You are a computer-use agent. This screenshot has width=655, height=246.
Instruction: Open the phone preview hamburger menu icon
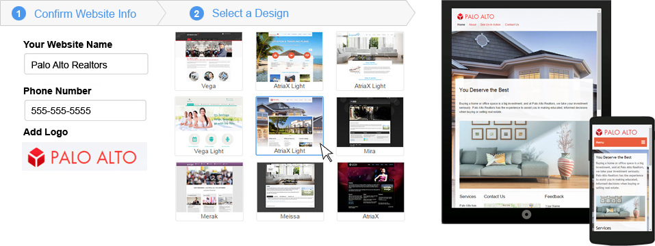pos(643,143)
